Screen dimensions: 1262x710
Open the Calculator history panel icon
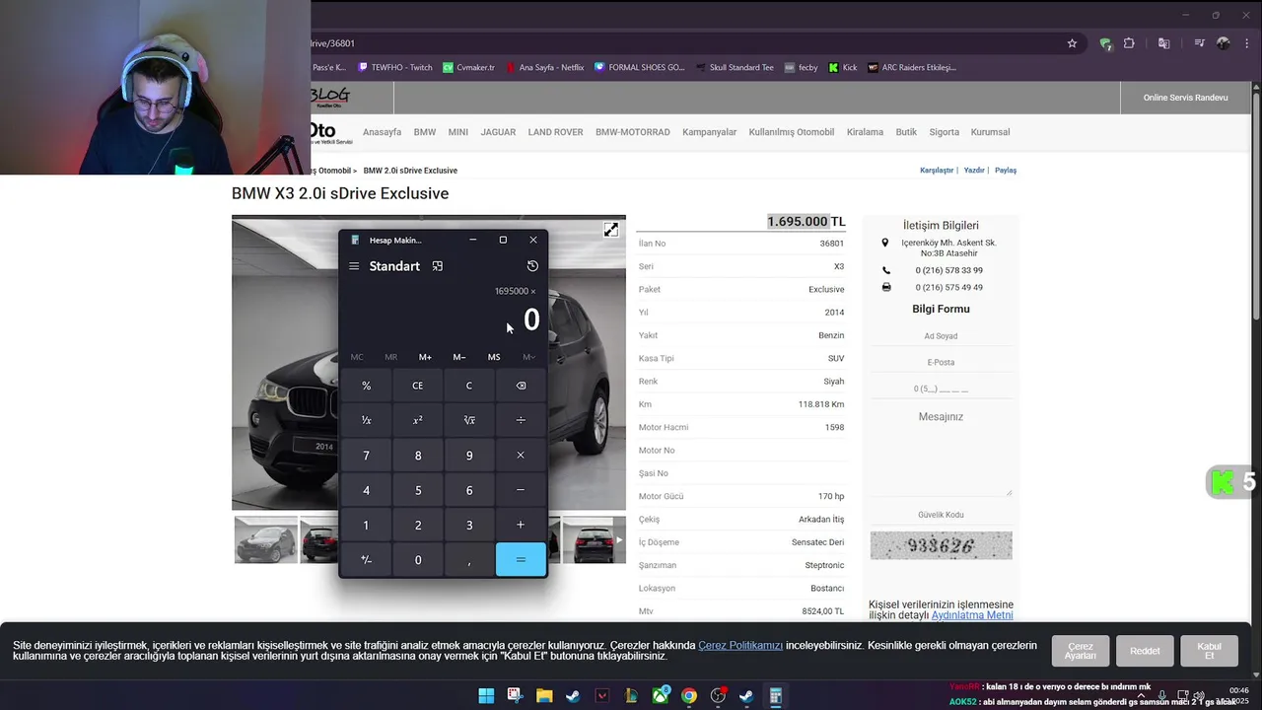(532, 266)
